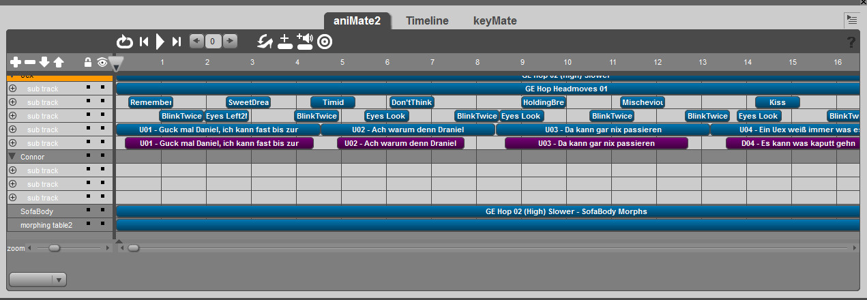Switch to the Timeline tab
The height and width of the screenshot is (300, 867).
click(x=427, y=21)
